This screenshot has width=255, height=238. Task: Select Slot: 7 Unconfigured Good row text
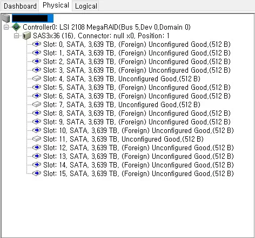click(122, 104)
